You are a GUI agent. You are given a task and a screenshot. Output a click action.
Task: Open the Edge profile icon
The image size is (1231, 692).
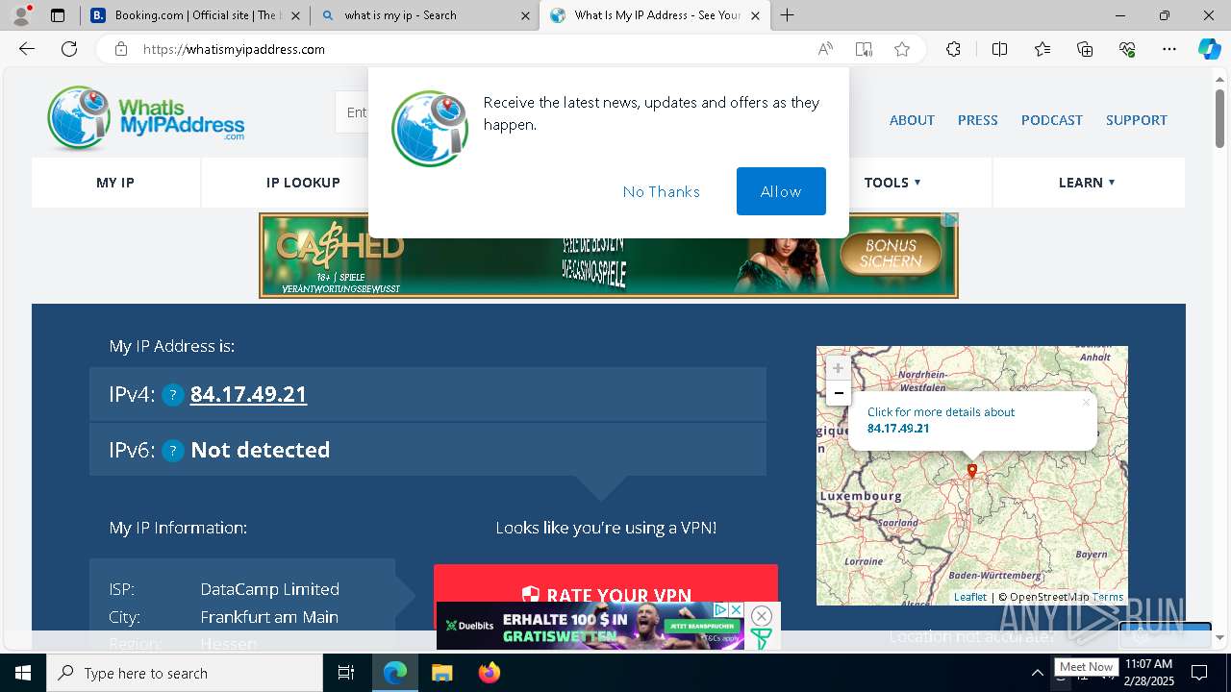(x=21, y=15)
